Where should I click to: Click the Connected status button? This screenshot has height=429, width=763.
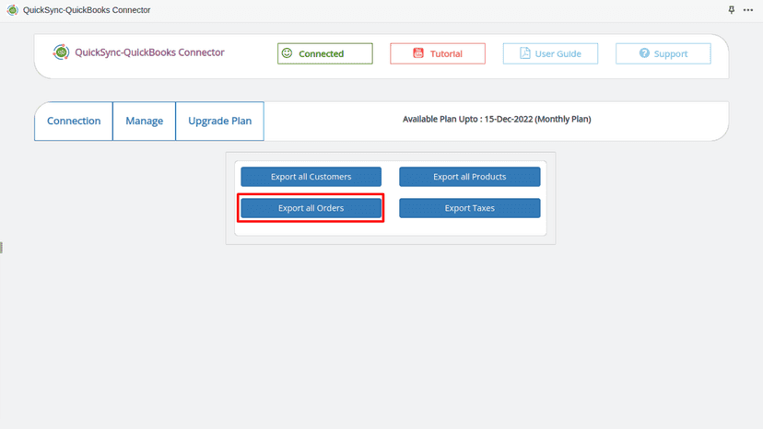click(325, 53)
